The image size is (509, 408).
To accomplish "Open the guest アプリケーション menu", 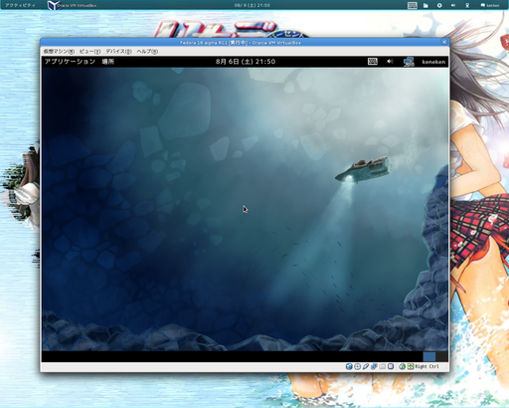I will (x=70, y=62).
